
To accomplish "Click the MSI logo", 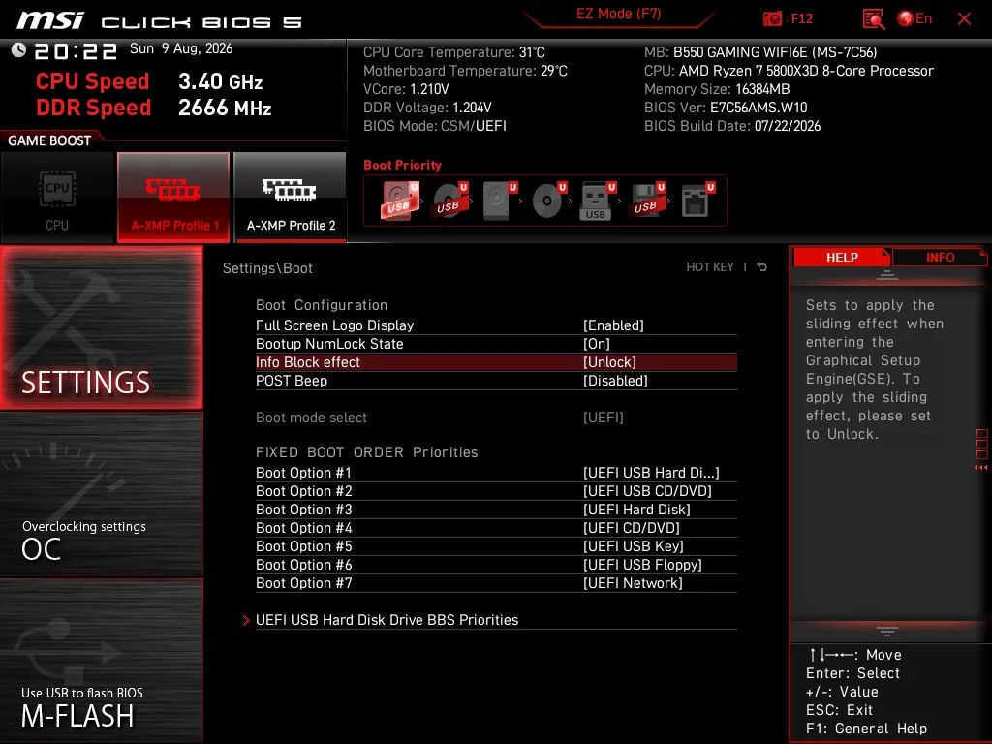I will point(50,20).
